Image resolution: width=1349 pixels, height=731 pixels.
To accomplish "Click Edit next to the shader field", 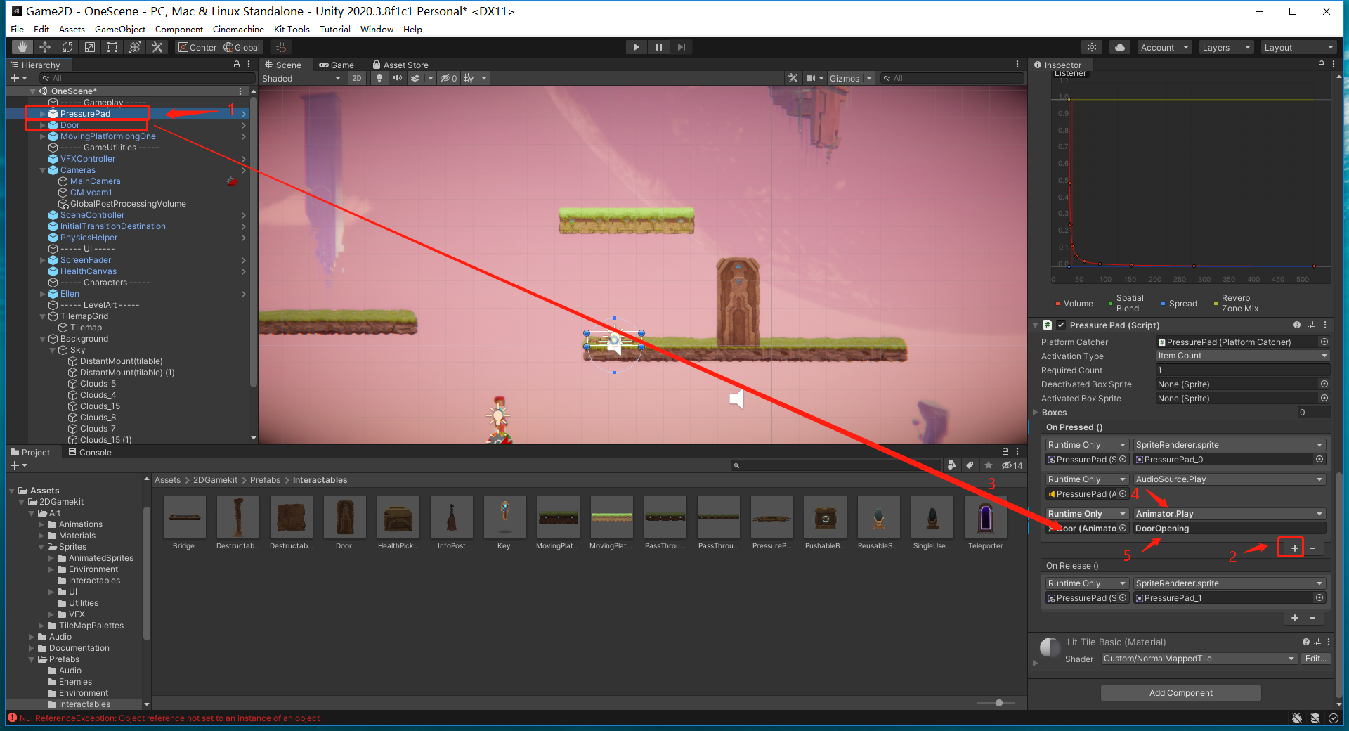I will 1315,659.
